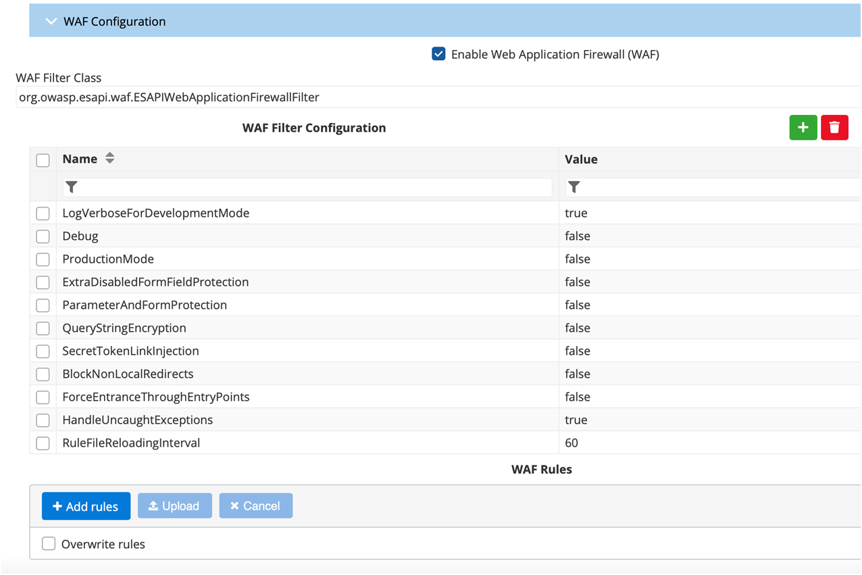Select the ProductionMode row checkbox
Viewport: 862px width, 575px height.
pyautogui.click(x=43, y=259)
